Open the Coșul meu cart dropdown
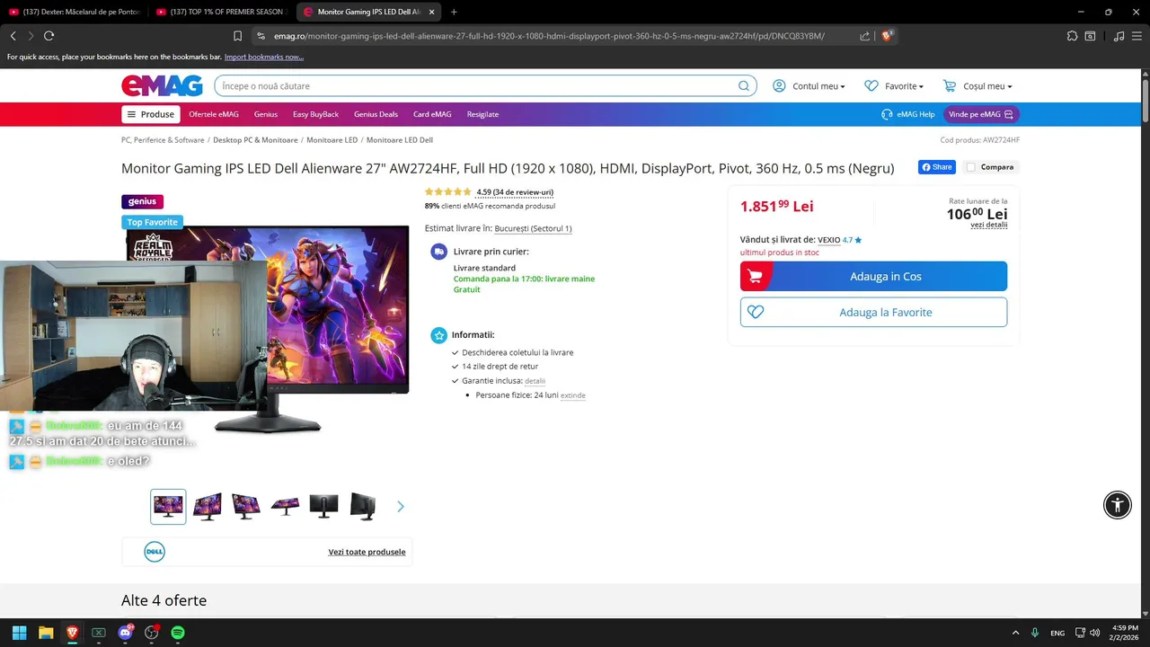 tap(977, 86)
